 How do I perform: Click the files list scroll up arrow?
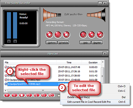[103, 62]
